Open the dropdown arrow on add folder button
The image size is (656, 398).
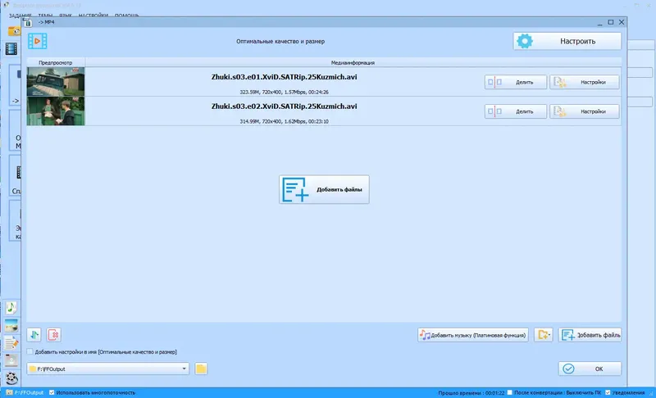point(549,335)
